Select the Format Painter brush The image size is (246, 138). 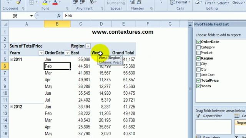[x=19, y=2]
